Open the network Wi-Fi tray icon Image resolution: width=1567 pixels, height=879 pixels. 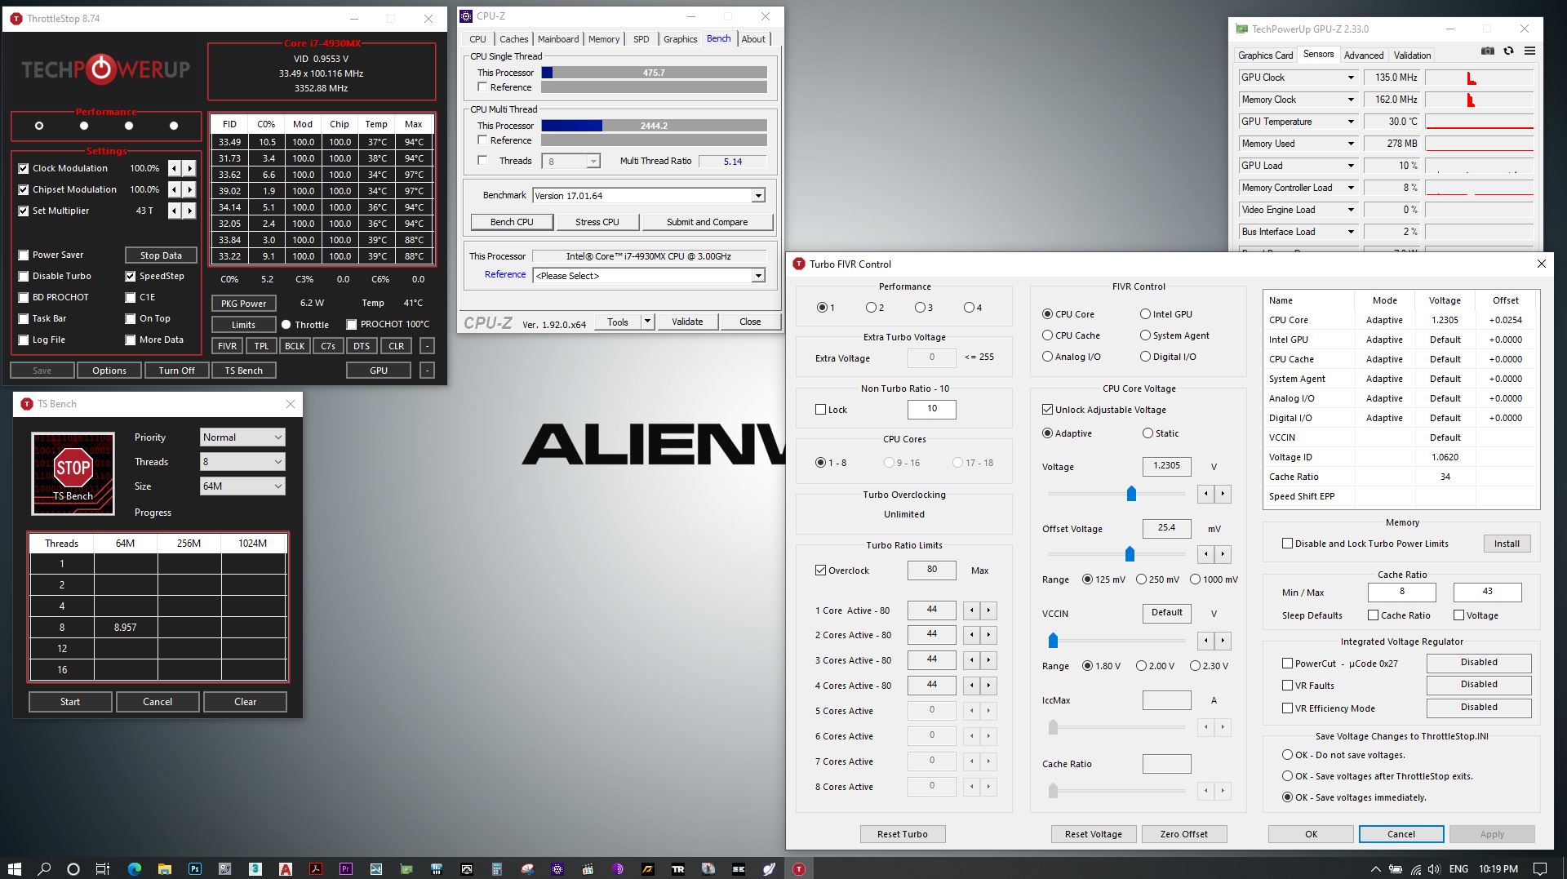(x=1415, y=869)
